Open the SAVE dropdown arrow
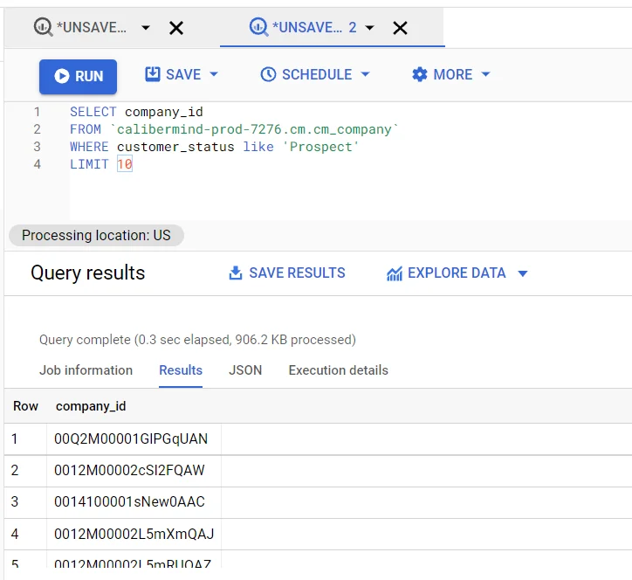The width and height of the screenshot is (632, 580). pos(214,74)
